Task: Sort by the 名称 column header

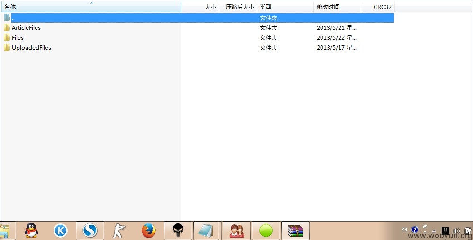Action: [91, 7]
